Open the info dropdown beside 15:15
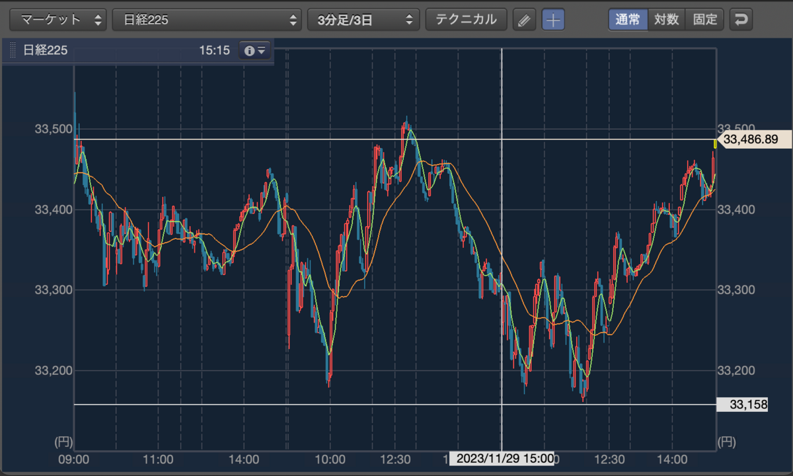The height and width of the screenshot is (476, 793). (x=254, y=50)
